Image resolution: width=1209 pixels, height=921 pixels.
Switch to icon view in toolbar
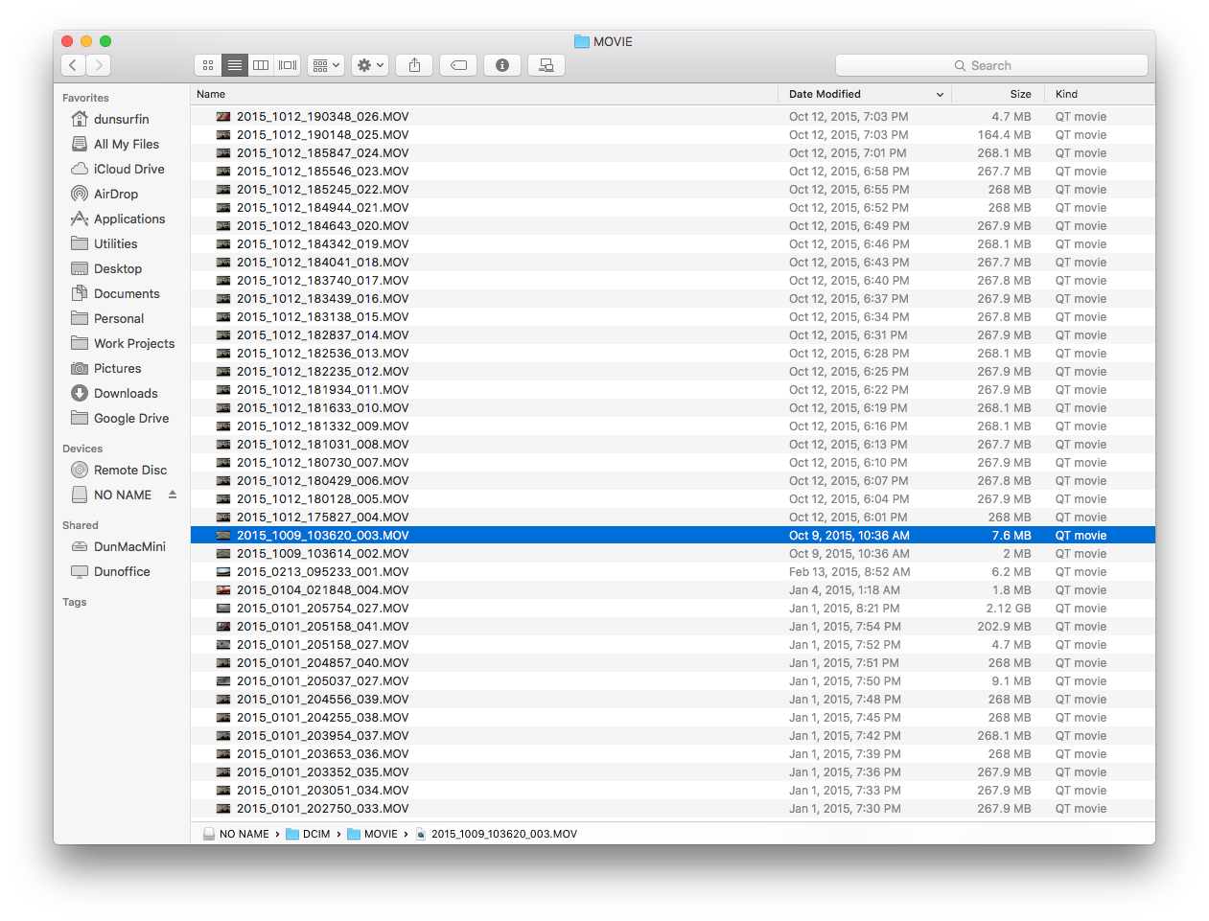point(208,65)
